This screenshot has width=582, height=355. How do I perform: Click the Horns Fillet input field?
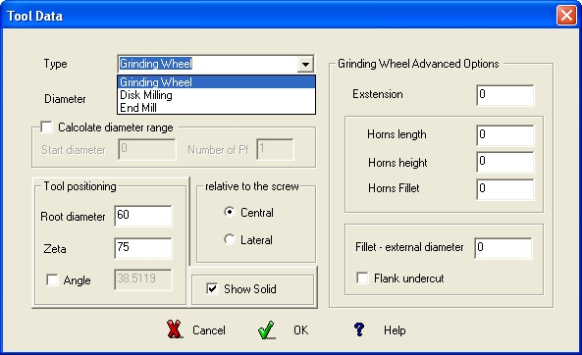(505, 189)
